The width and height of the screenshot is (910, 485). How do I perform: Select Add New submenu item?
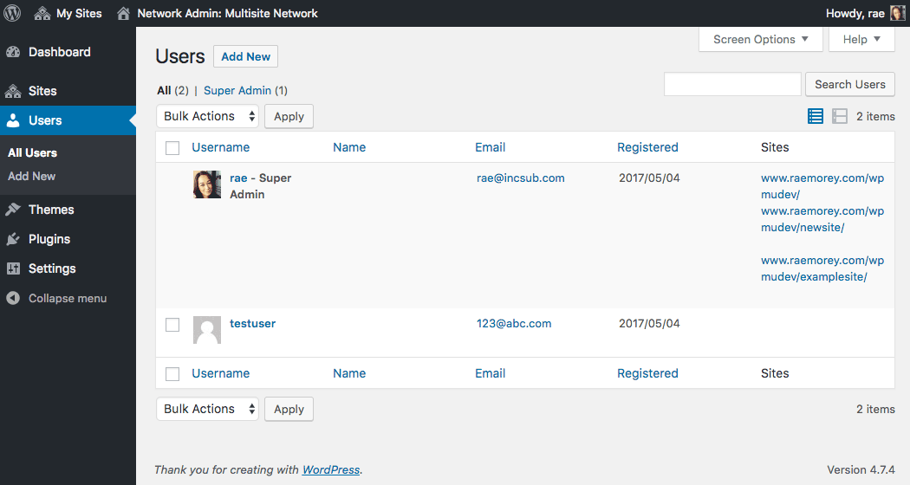32,176
